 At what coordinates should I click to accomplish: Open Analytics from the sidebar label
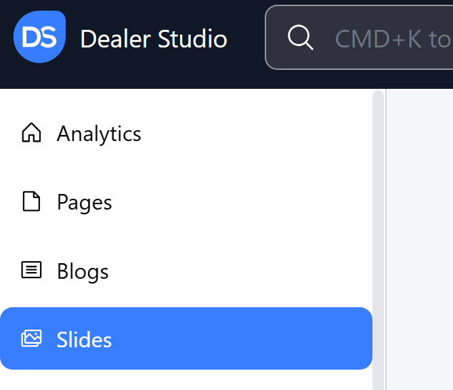(99, 134)
